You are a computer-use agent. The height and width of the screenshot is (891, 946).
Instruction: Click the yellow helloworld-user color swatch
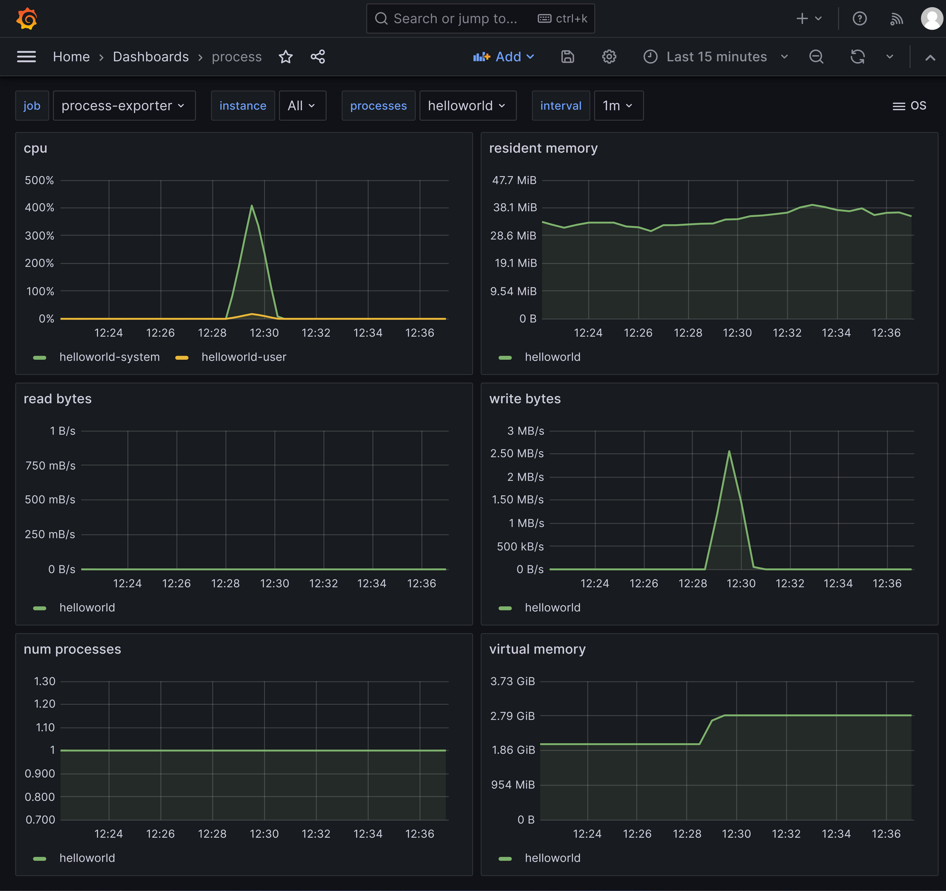point(182,357)
